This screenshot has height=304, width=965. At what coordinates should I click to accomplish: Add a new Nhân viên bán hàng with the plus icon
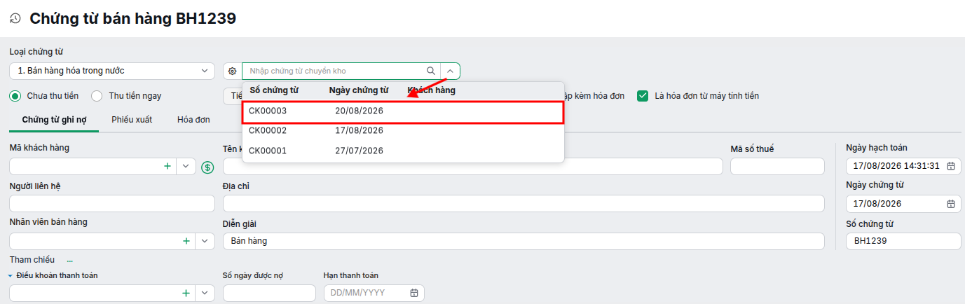tap(186, 241)
